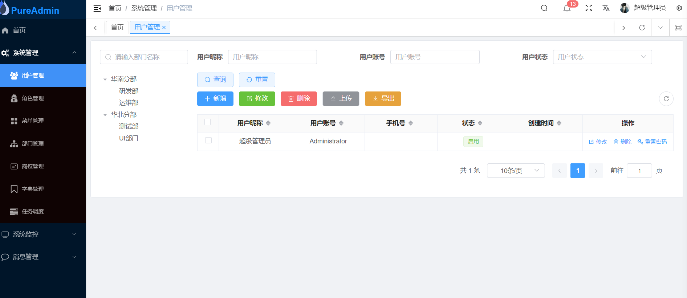Select all rows with the header checkbox
Viewport: 687px width, 298px height.
click(208, 122)
